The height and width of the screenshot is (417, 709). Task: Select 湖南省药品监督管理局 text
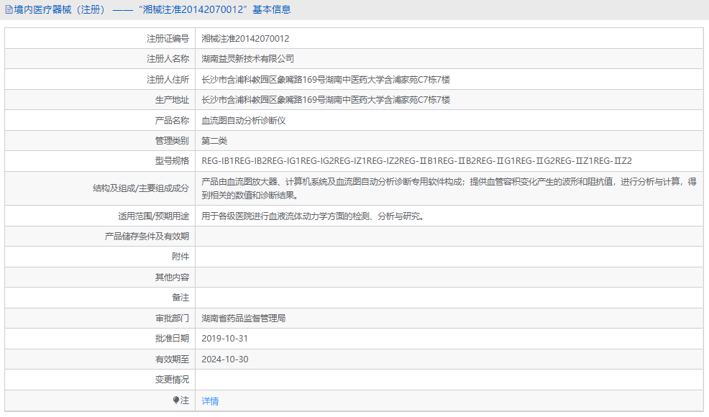click(x=244, y=319)
